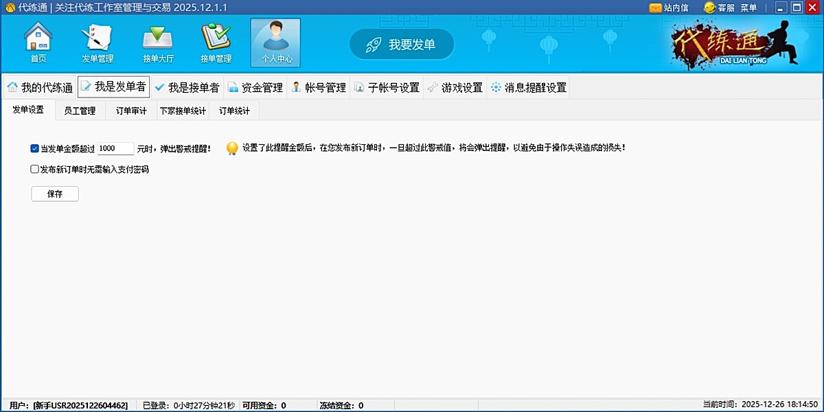Open 发单管理 from the top toolbar

(x=97, y=43)
